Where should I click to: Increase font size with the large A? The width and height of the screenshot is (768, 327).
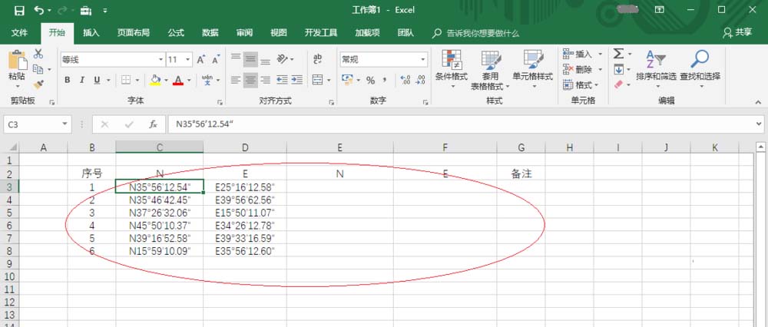point(200,60)
